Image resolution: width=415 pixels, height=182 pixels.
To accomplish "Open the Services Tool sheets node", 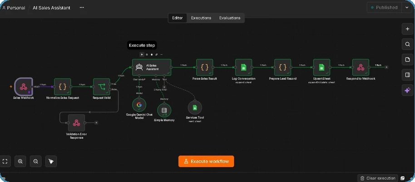I will coord(195,107).
